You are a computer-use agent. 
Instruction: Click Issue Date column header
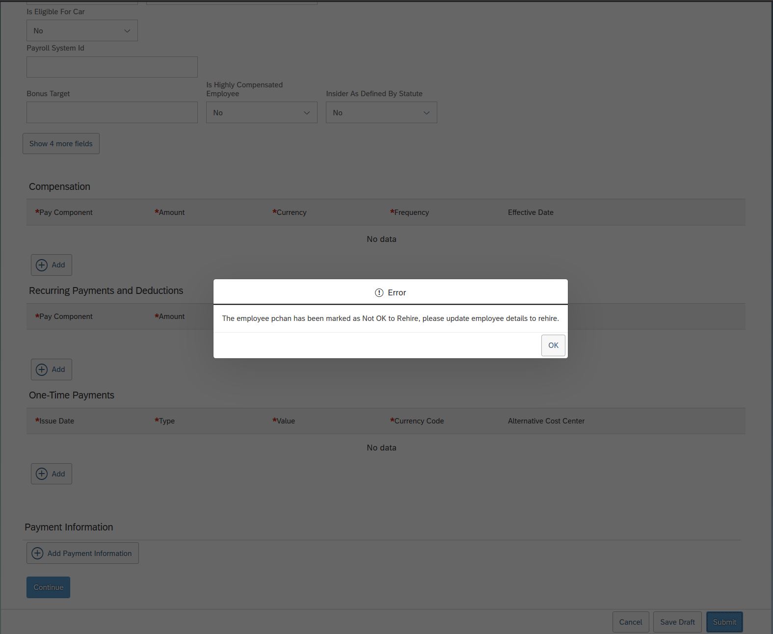pos(54,421)
